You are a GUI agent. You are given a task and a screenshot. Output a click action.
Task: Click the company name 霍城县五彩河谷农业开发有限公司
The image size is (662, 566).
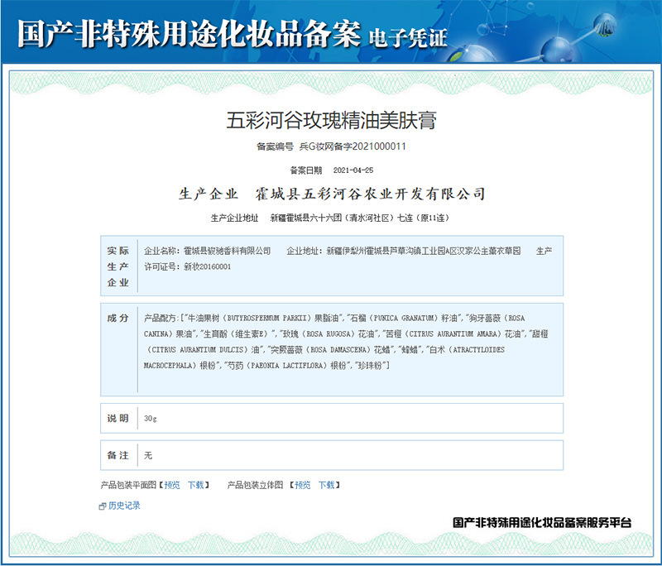pyautogui.click(x=370, y=194)
